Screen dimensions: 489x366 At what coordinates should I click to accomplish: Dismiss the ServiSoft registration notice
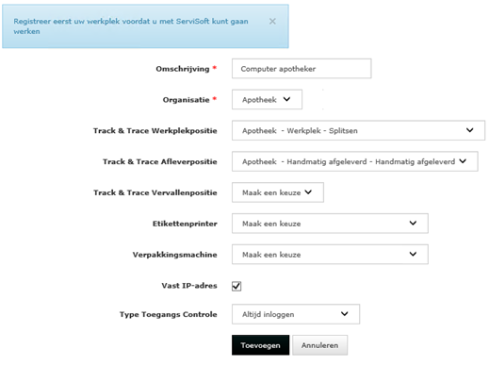pyautogui.click(x=272, y=22)
